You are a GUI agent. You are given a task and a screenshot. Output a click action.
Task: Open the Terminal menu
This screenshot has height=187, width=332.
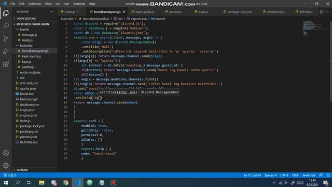[78, 4]
